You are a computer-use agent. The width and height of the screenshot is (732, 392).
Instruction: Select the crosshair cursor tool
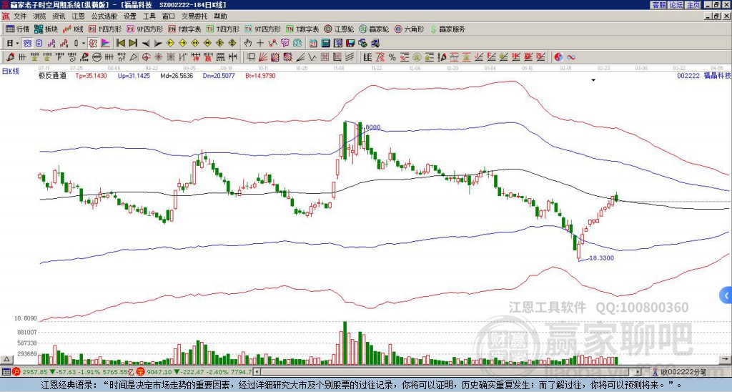(x=260, y=44)
